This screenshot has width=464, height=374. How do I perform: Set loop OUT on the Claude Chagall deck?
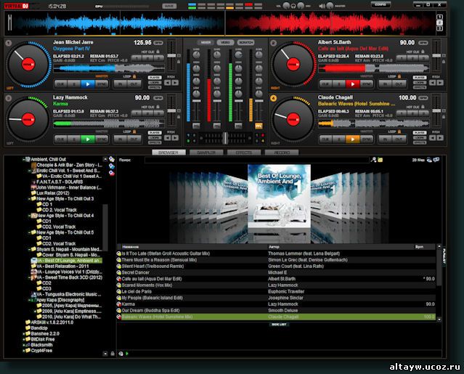click(399, 139)
